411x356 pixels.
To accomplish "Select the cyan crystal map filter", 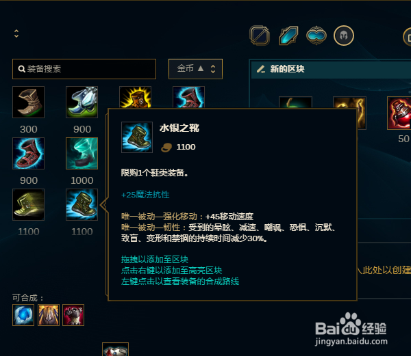I will pos(288,36).
